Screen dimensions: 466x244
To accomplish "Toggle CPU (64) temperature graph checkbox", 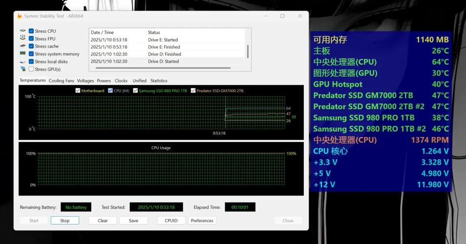I will pyautogui.click(x=110, y=91).
